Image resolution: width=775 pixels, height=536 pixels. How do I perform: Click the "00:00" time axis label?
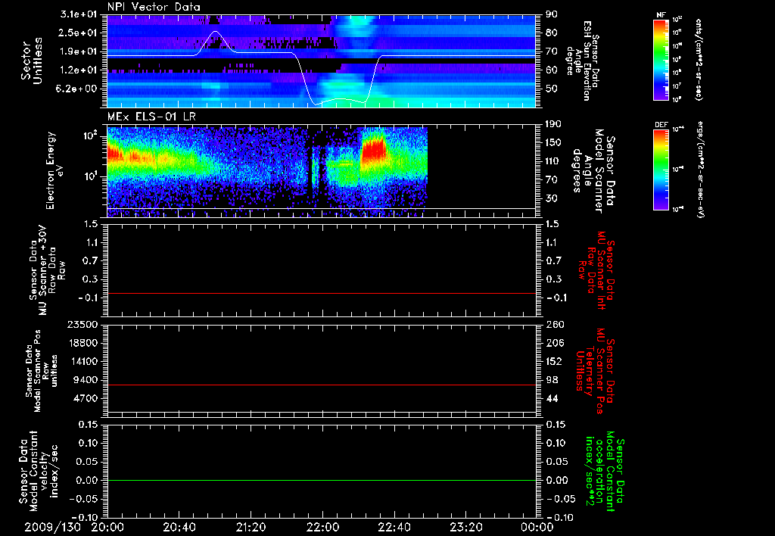point(537,527)
